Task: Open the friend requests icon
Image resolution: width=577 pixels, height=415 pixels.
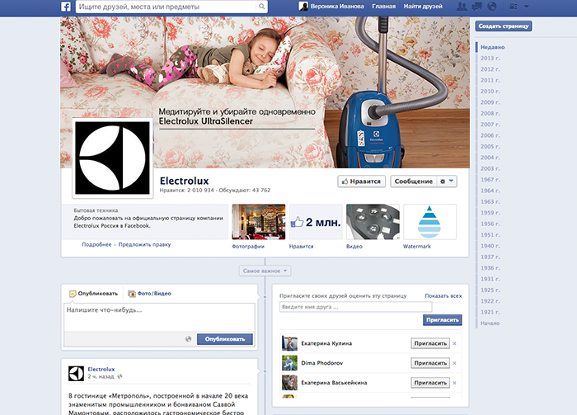Action: pyautogui.click(x=462, y=7)
